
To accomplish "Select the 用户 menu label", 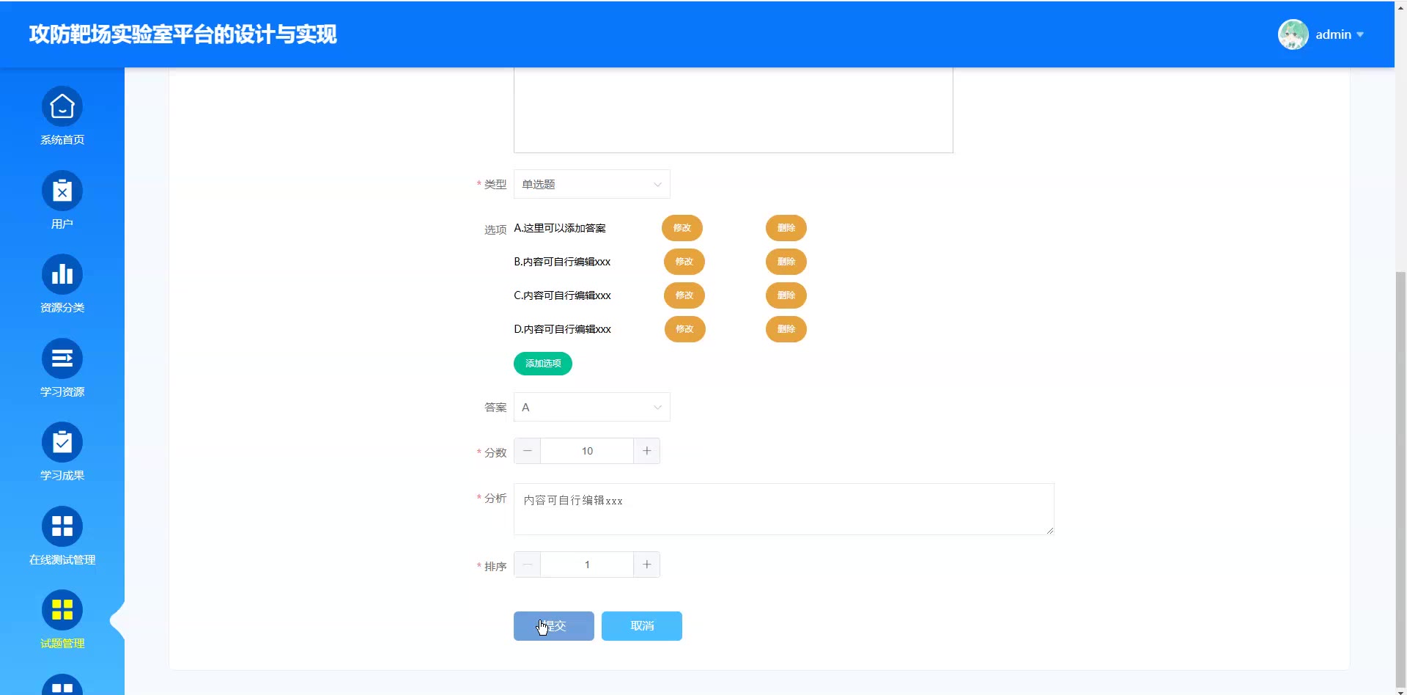I will pos(62,224).
